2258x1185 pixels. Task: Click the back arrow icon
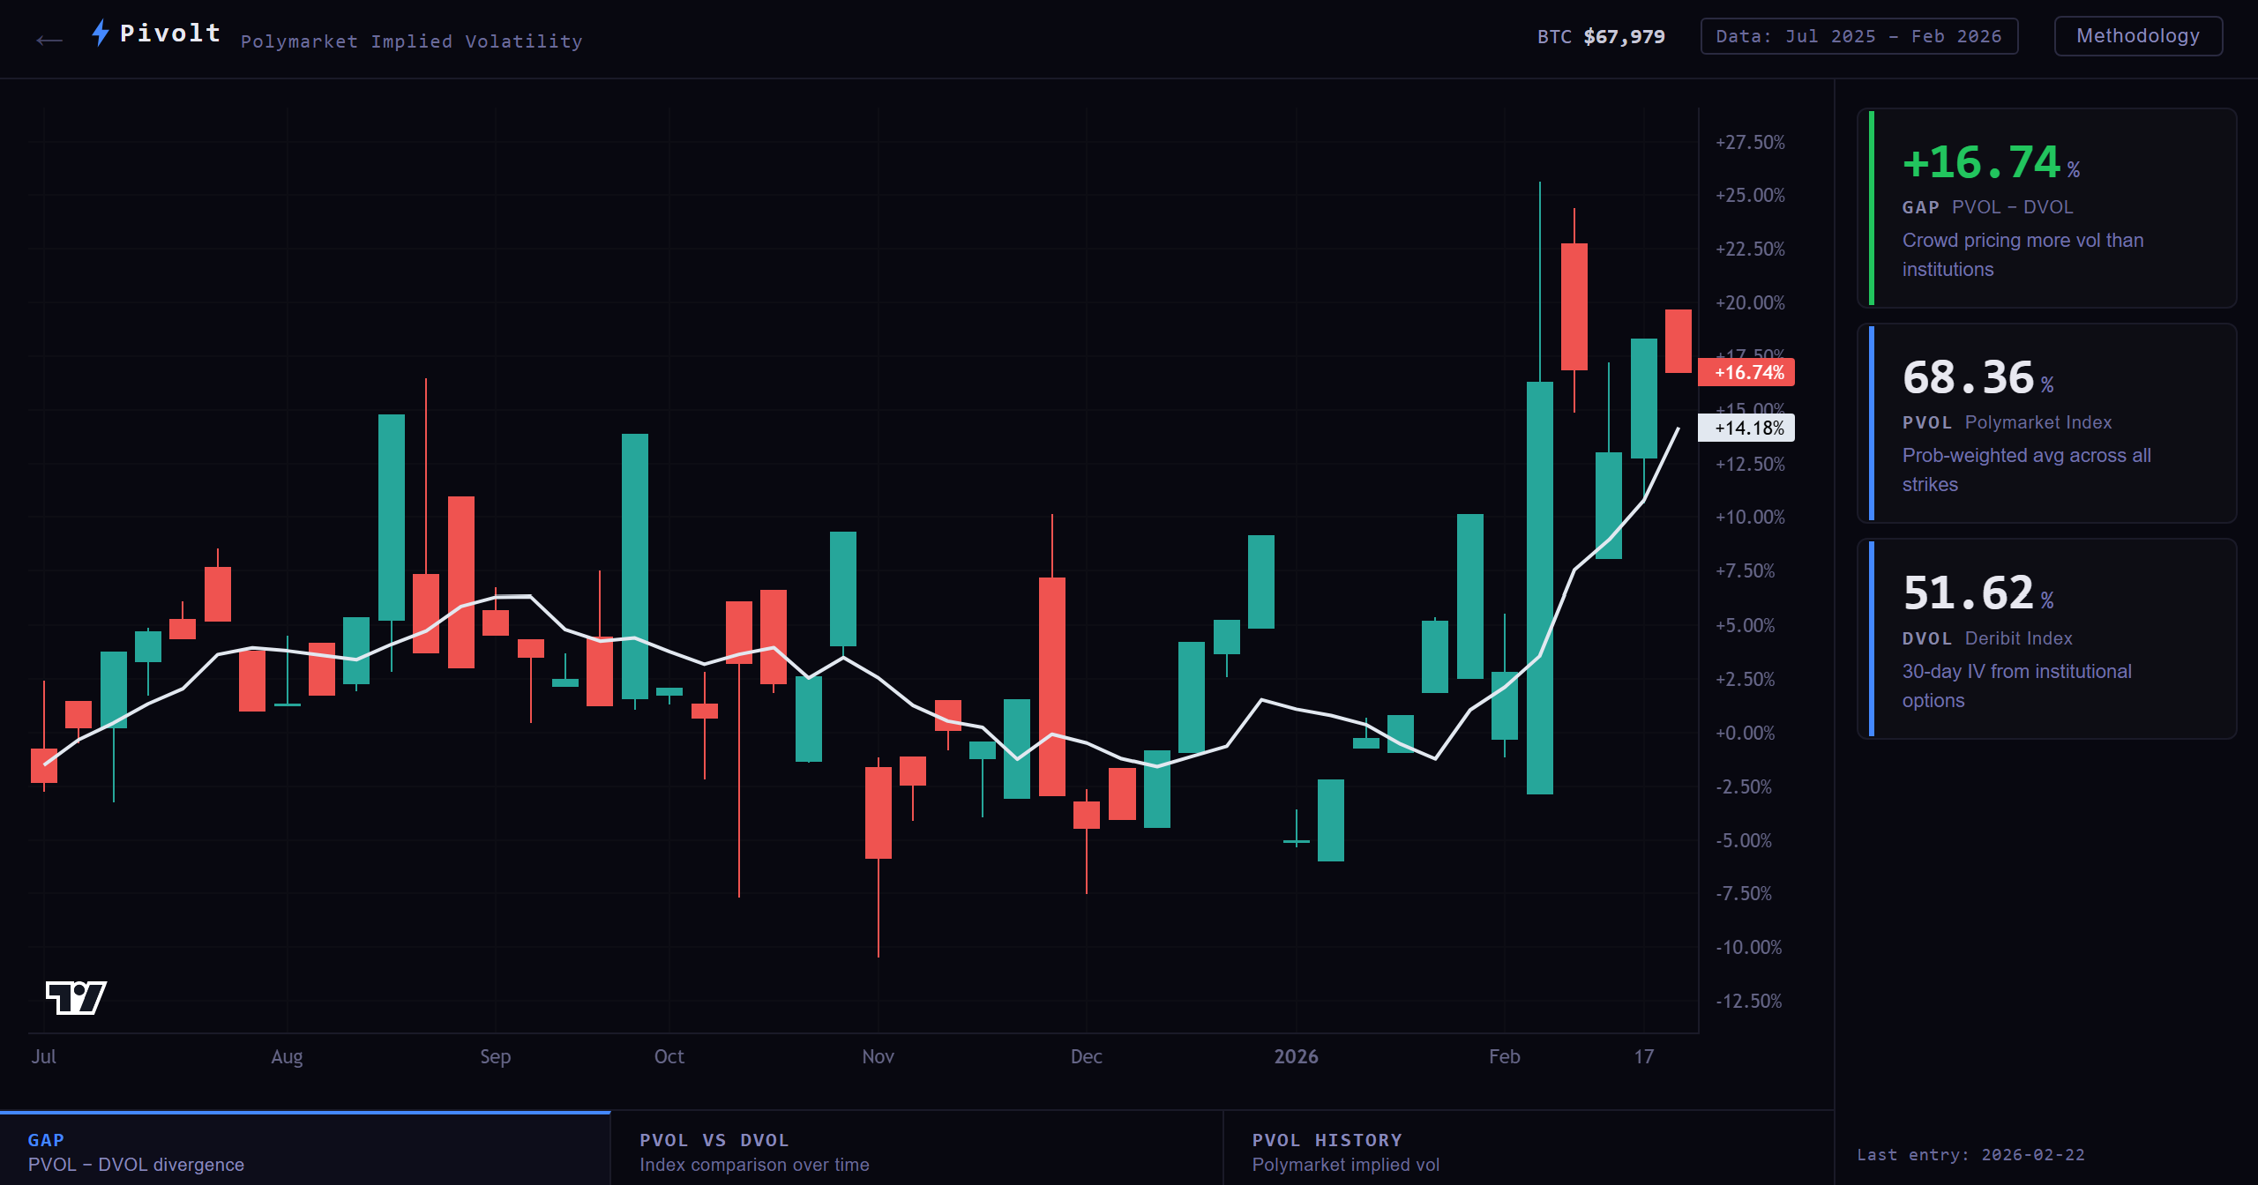pos(49,40)
